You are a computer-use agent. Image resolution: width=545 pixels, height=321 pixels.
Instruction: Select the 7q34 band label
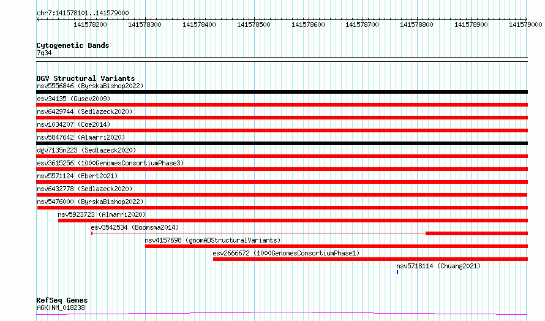tap(44, 53)
